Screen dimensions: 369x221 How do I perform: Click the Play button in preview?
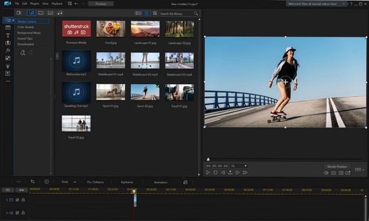pyautogui.click(x=208, y=173)
